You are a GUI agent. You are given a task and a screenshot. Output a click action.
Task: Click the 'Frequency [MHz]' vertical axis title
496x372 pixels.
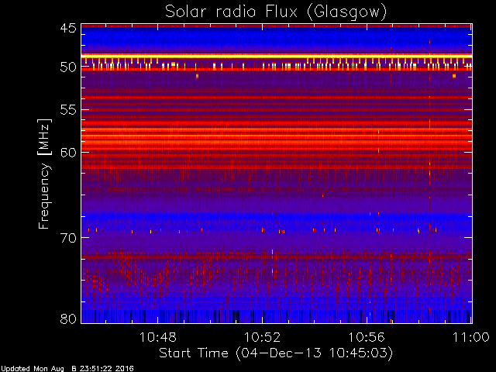44,174
